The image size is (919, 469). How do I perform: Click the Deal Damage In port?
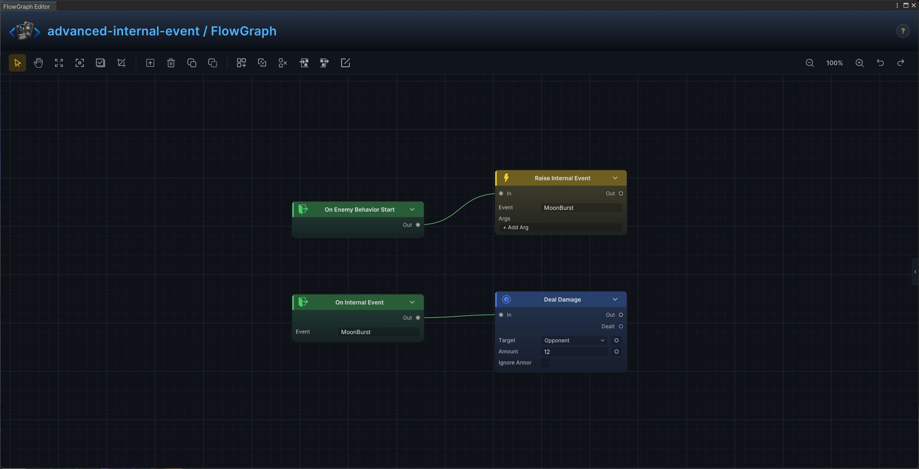(x=501, y=315)
